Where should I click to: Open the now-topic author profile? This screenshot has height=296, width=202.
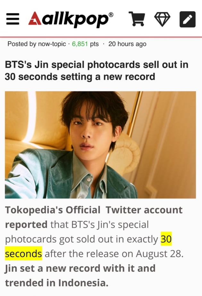(x=52, y=44)
